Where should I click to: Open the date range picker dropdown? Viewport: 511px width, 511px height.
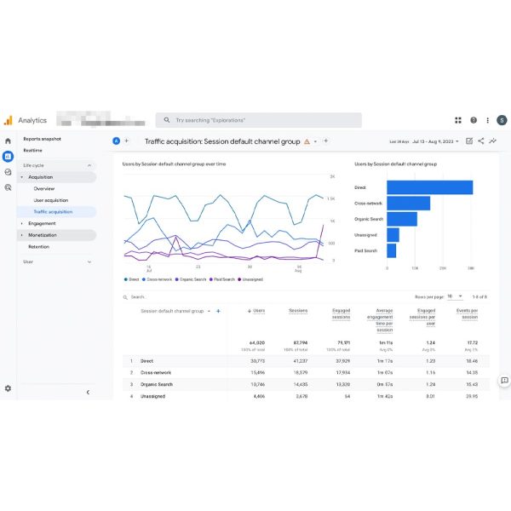(x=426, y=141)
